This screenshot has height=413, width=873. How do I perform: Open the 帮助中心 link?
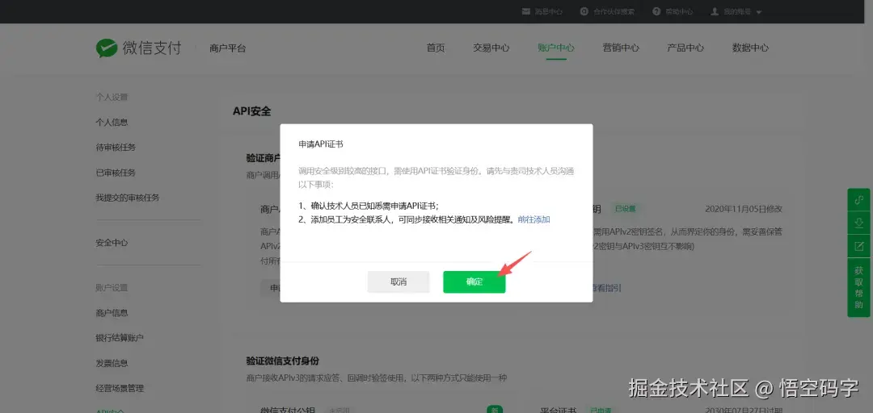(x=679, y=11)
